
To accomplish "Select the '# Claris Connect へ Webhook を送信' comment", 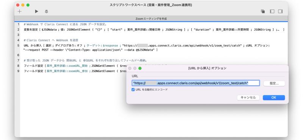I will pos(51,40).
